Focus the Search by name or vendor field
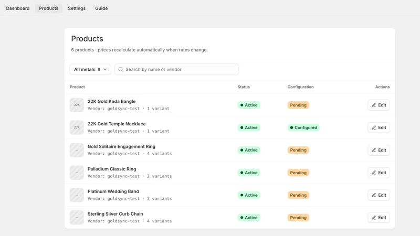This screenshot has width=420, height=236. [x=176, y=69]
